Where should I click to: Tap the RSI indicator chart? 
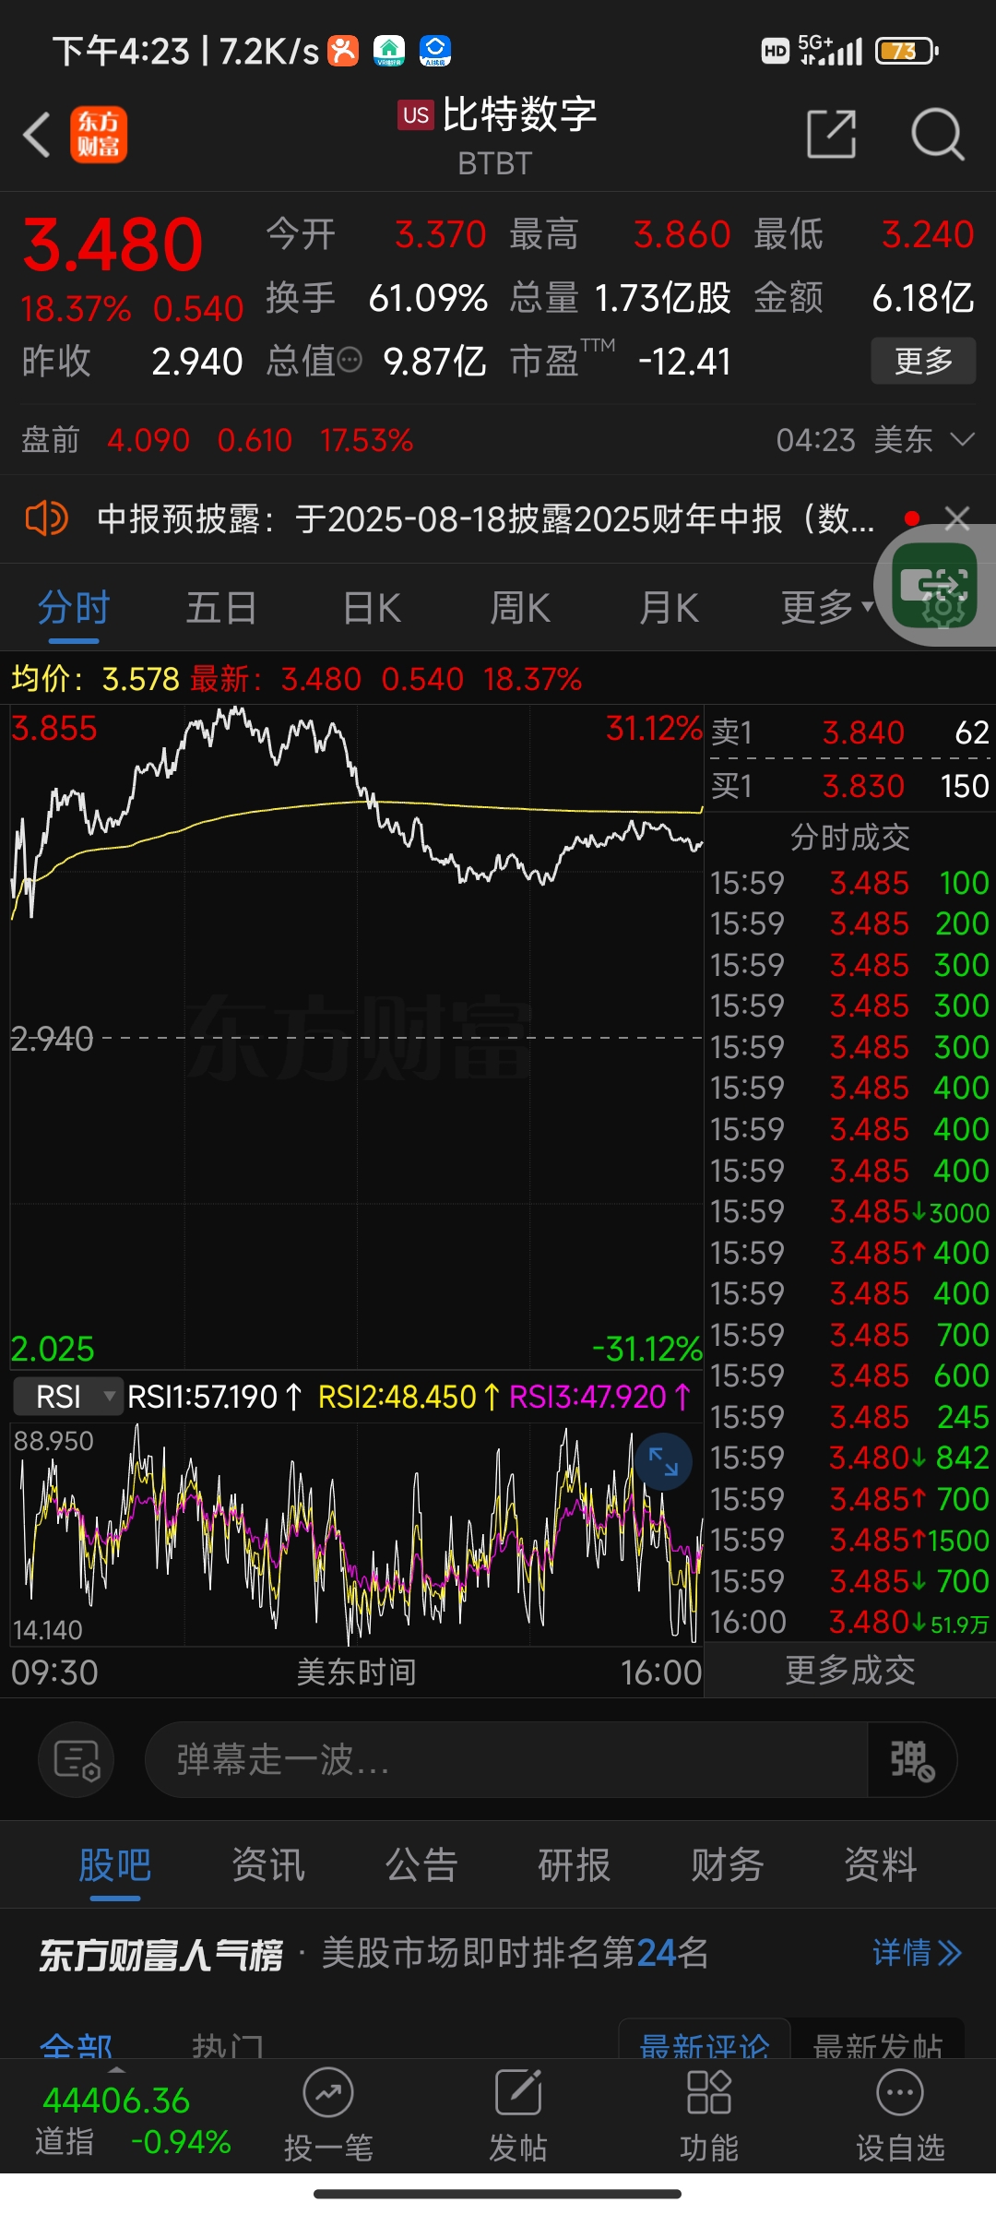[356, 1535]
